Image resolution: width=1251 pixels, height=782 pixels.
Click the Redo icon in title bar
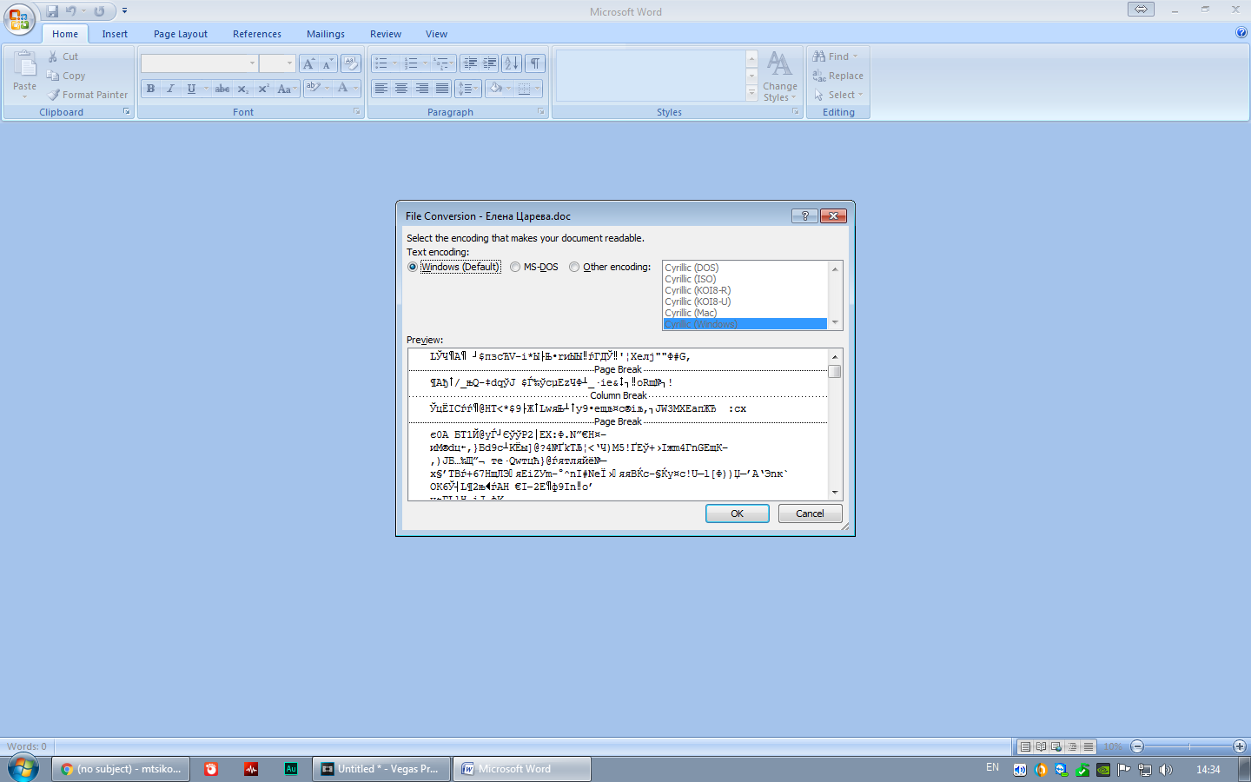(x=99, y=11)
